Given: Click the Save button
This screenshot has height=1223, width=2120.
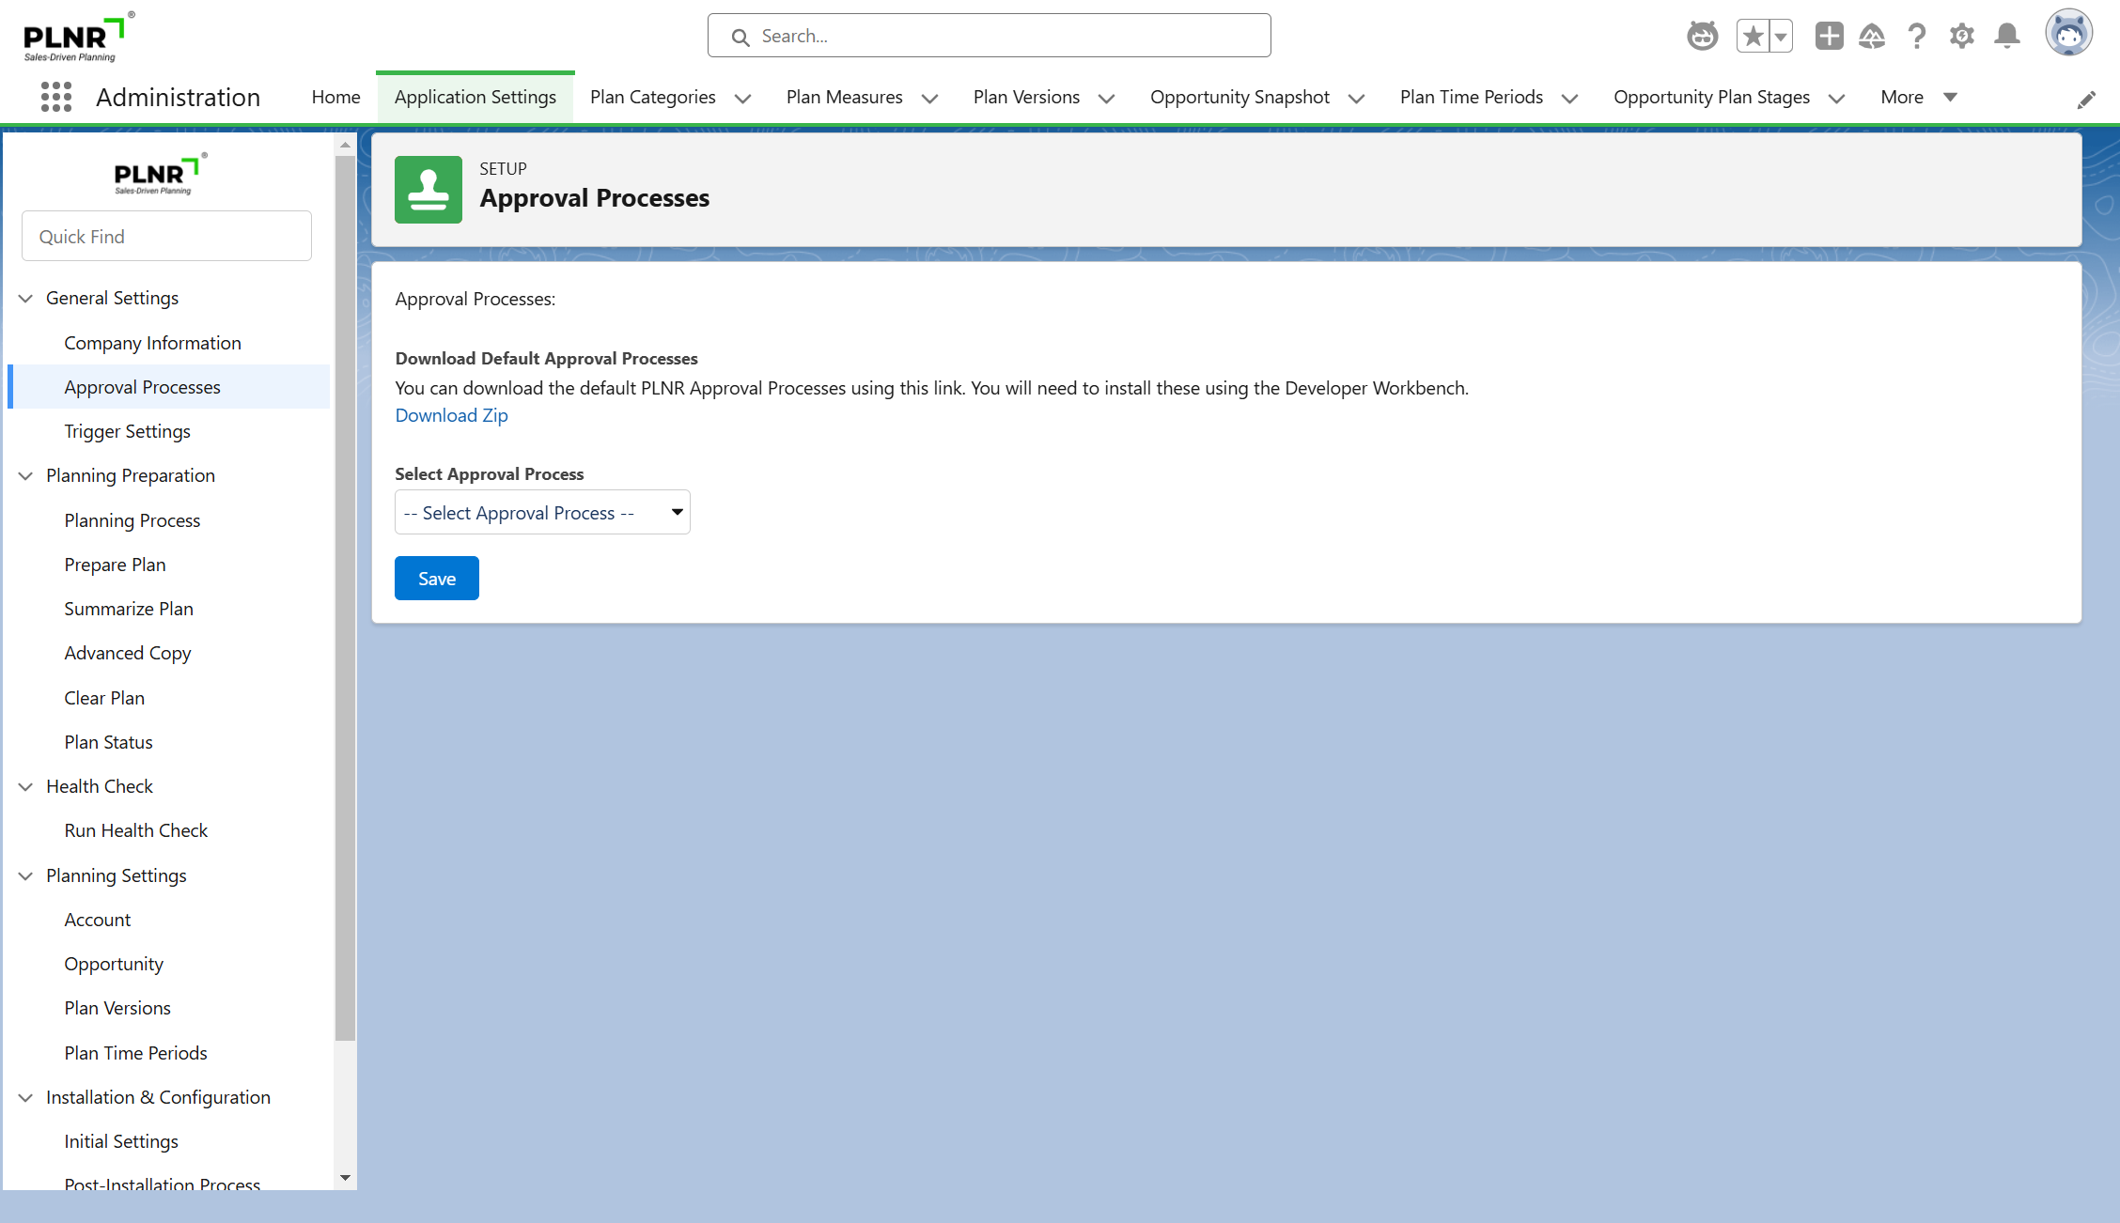Looking at the screenshot, I should point(436,579).
